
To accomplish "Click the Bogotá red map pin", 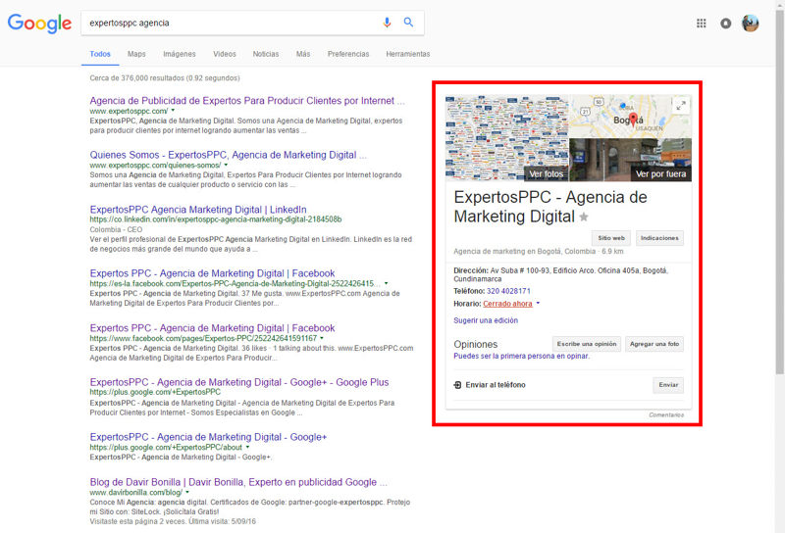I will point(633,119).
